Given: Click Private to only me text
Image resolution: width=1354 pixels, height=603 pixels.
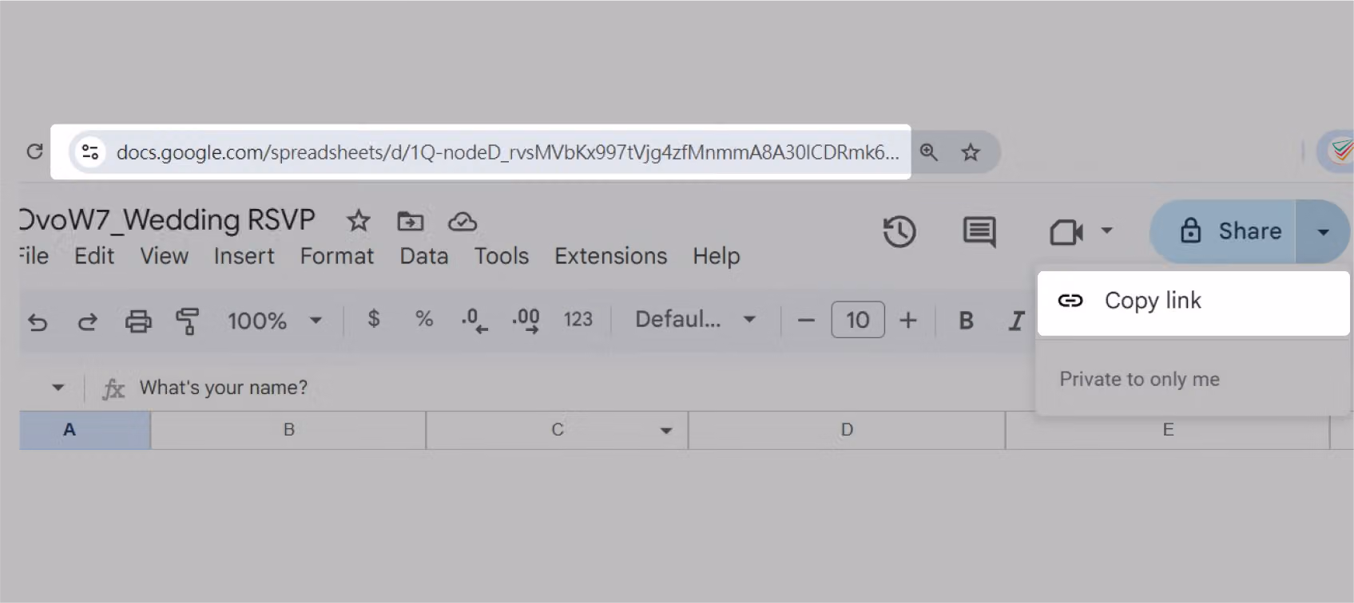Looking at the screenshot, I should coord(1140,379).
